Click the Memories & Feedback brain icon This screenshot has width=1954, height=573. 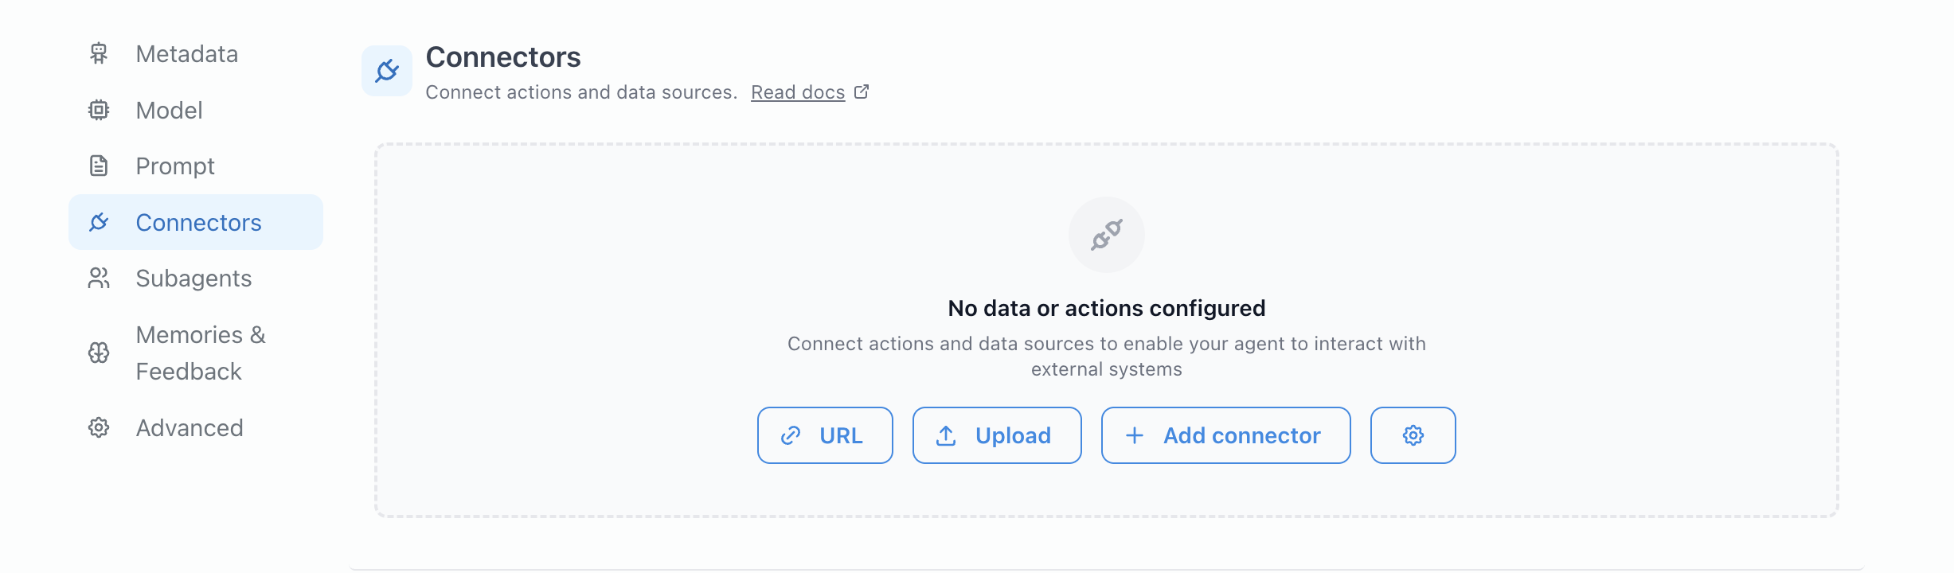(99, 353)
